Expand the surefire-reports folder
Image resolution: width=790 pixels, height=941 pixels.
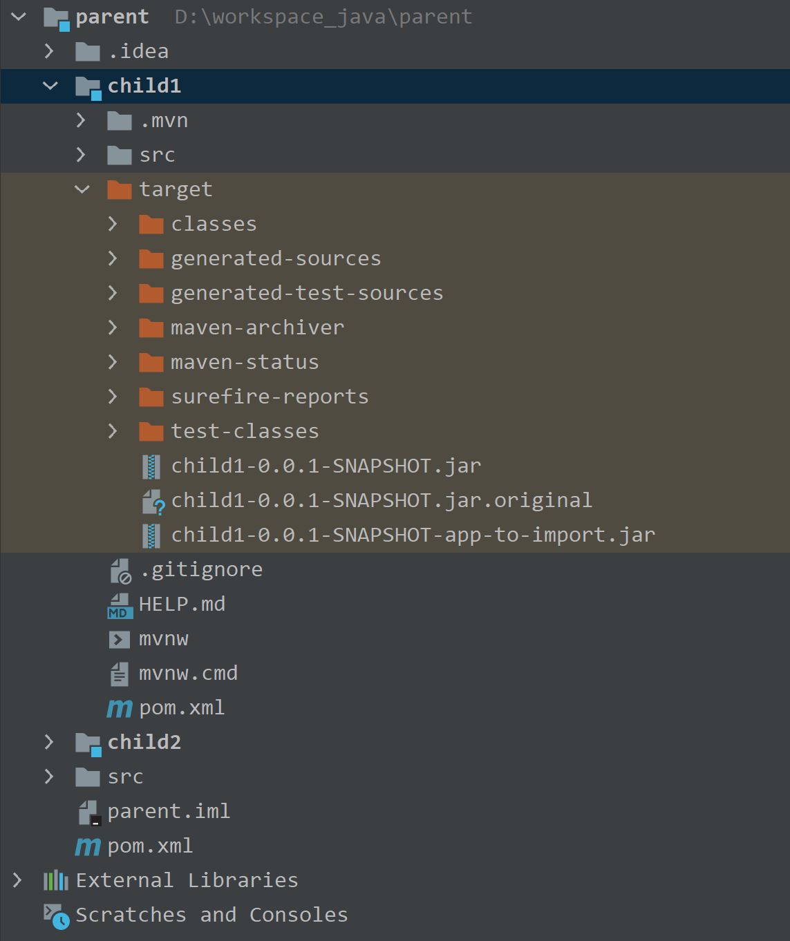pos(113,397)
